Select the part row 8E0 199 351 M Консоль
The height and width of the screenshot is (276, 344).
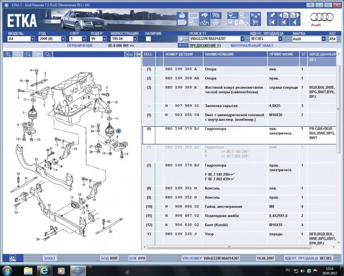point(181,188)
